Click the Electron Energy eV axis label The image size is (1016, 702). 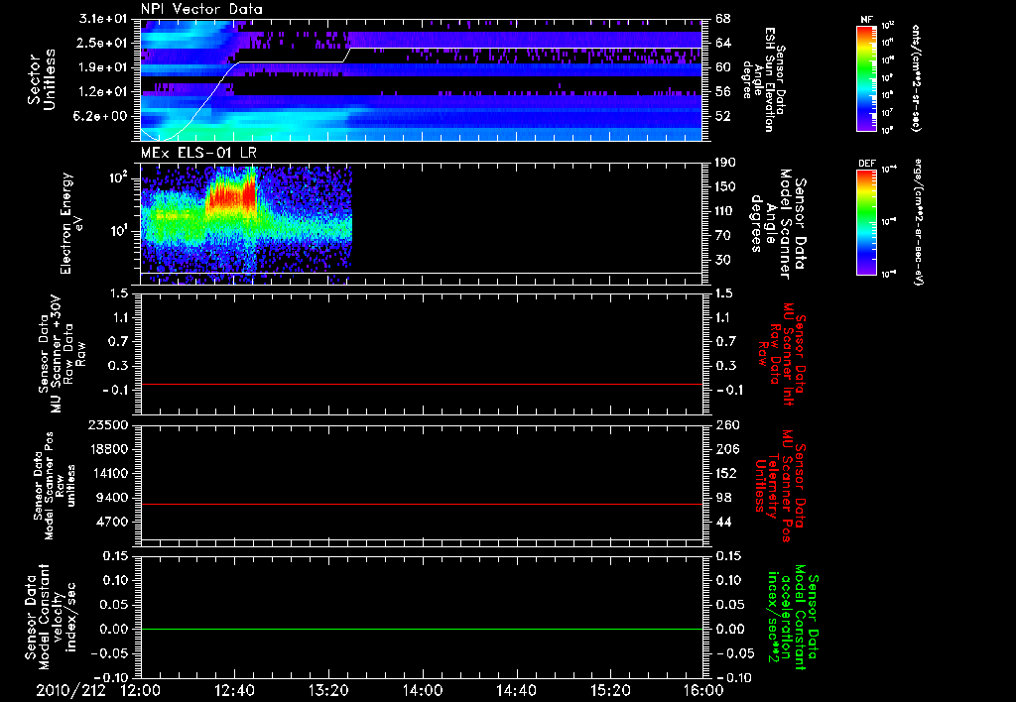tap(70, 223)
